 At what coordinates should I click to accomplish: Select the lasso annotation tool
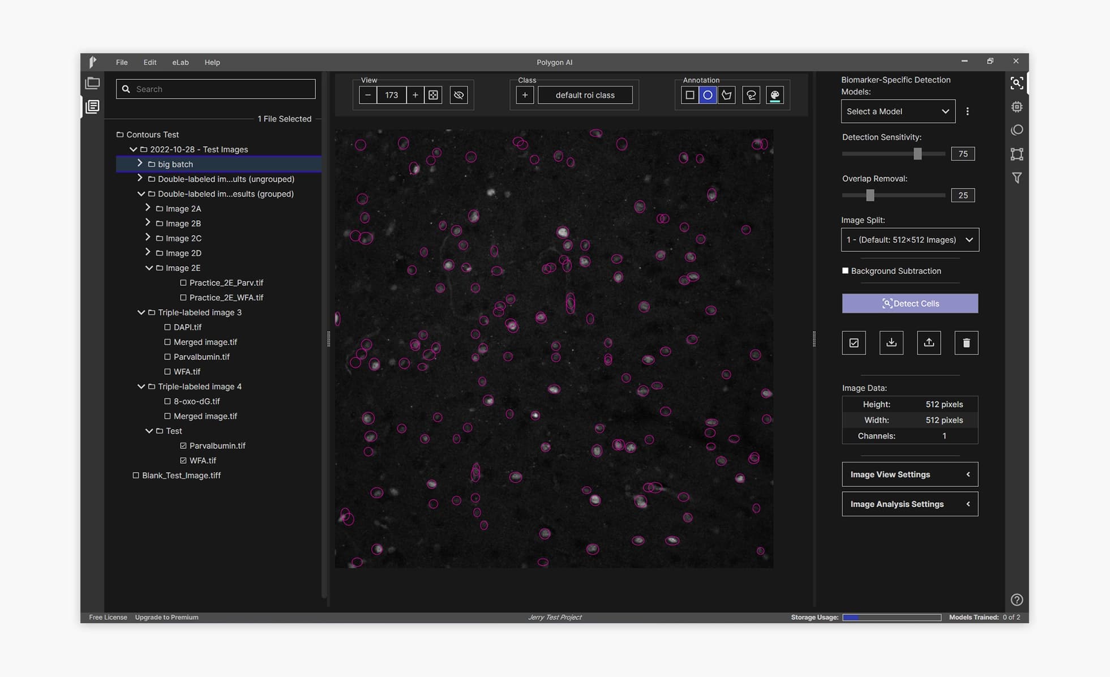[x=751, y=95]
